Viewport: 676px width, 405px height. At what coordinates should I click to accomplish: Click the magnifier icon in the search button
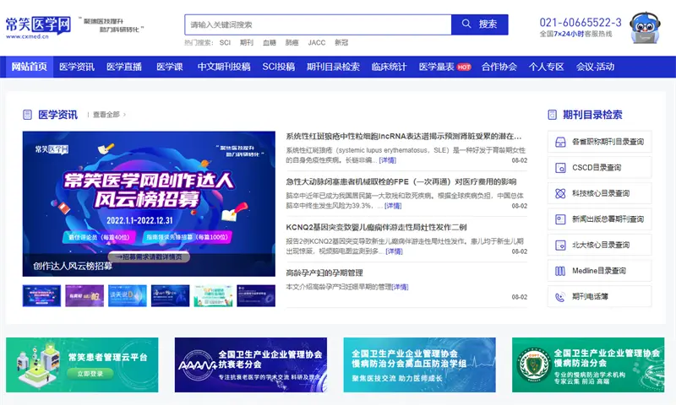pos(467,24)
